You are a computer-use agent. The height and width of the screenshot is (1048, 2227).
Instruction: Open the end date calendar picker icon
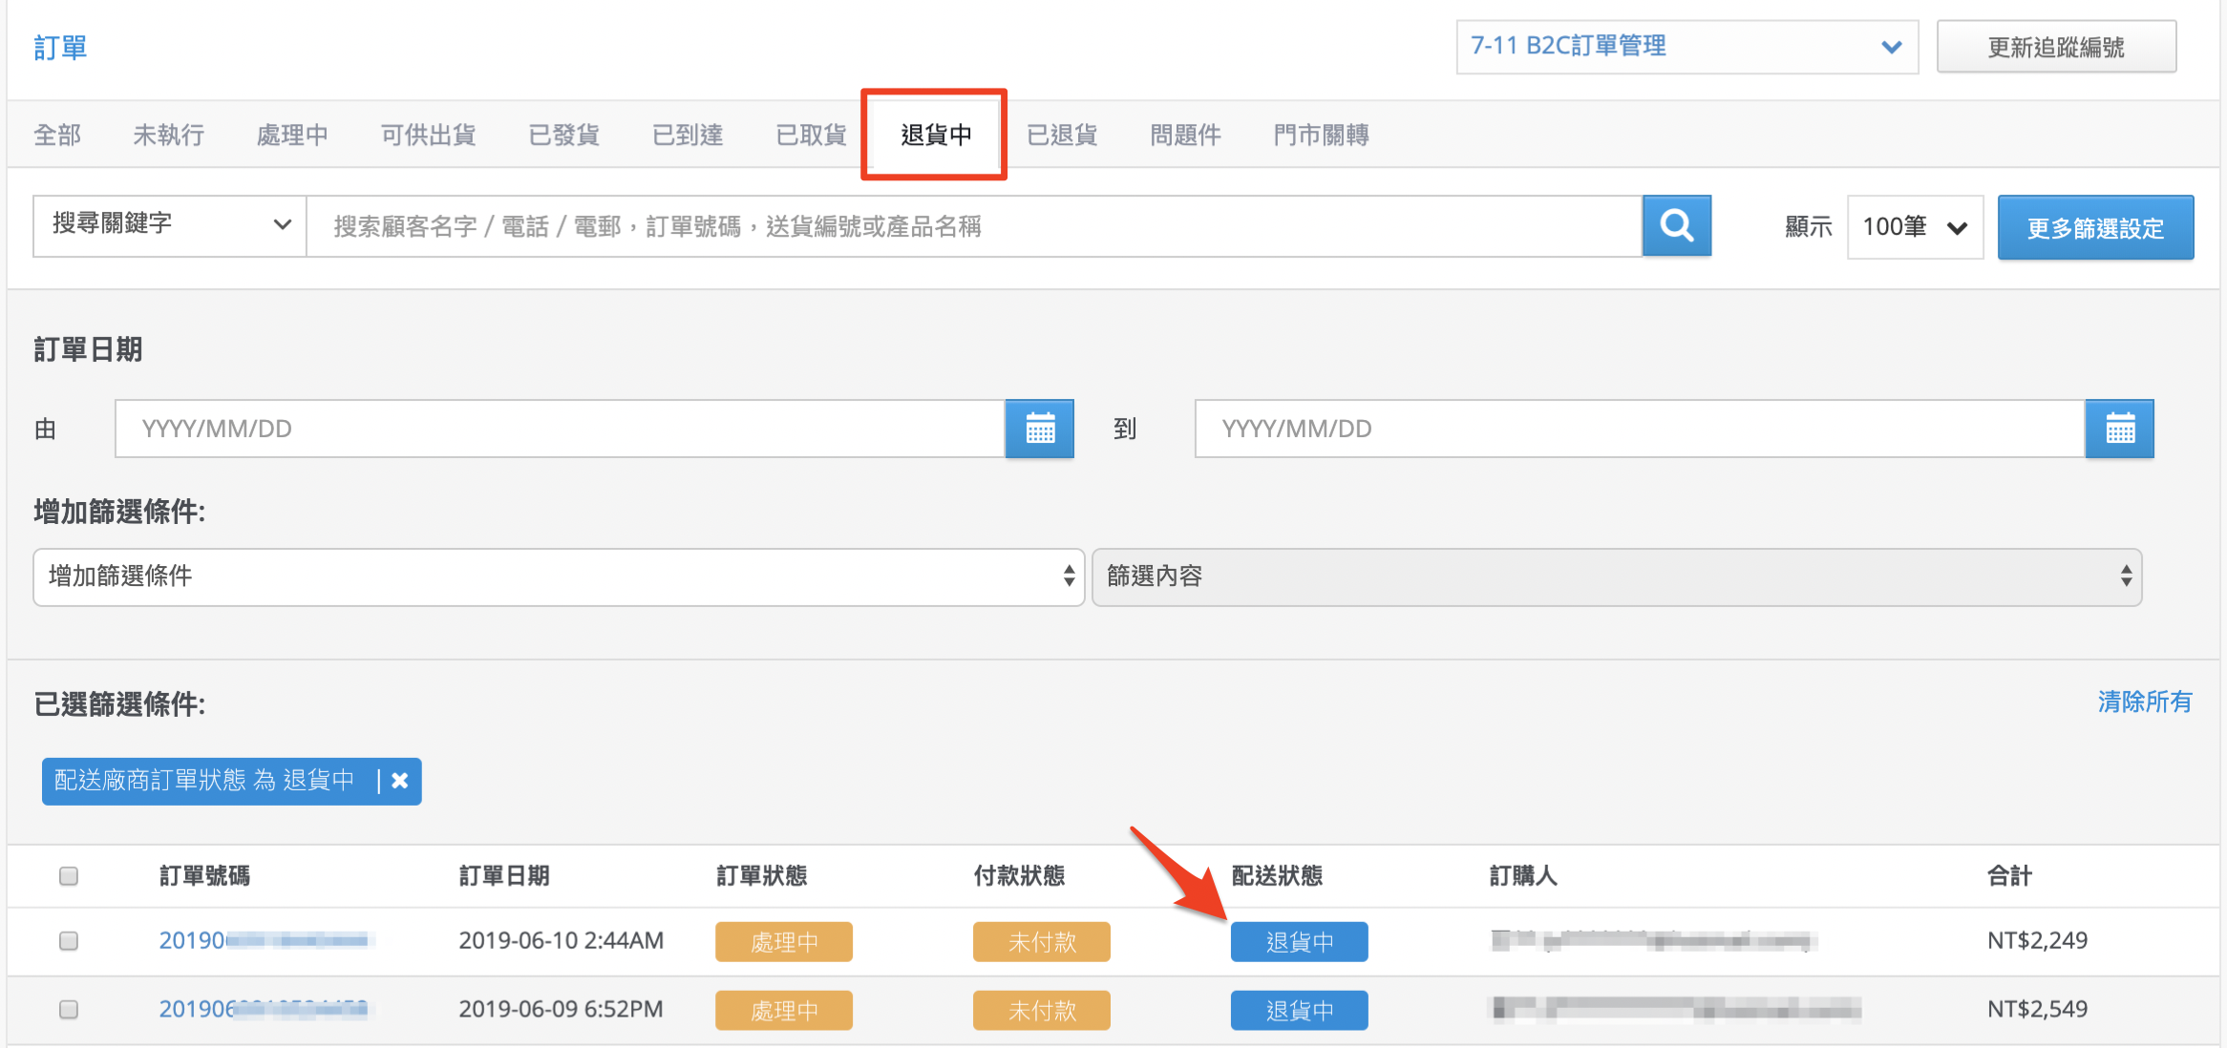(2120, 429)
